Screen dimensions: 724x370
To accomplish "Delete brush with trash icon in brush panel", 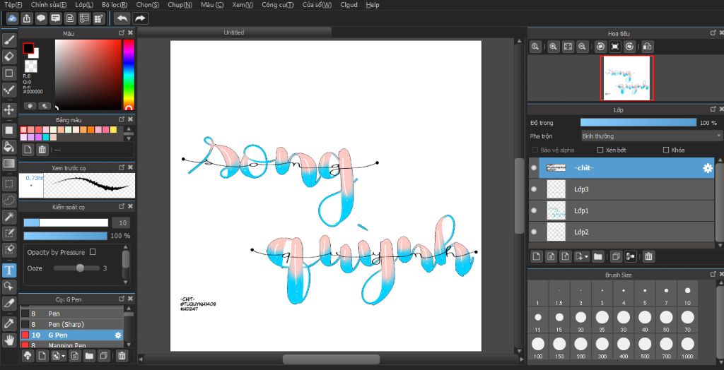I will click(x=122, y=356).
